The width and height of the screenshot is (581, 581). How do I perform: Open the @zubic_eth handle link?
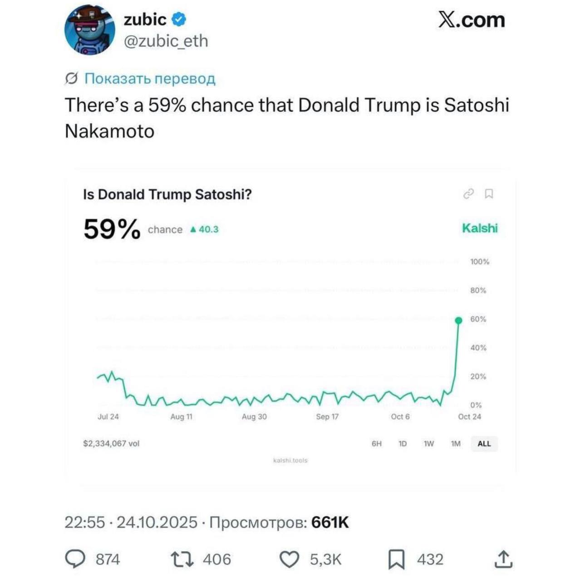pos(166,41)
